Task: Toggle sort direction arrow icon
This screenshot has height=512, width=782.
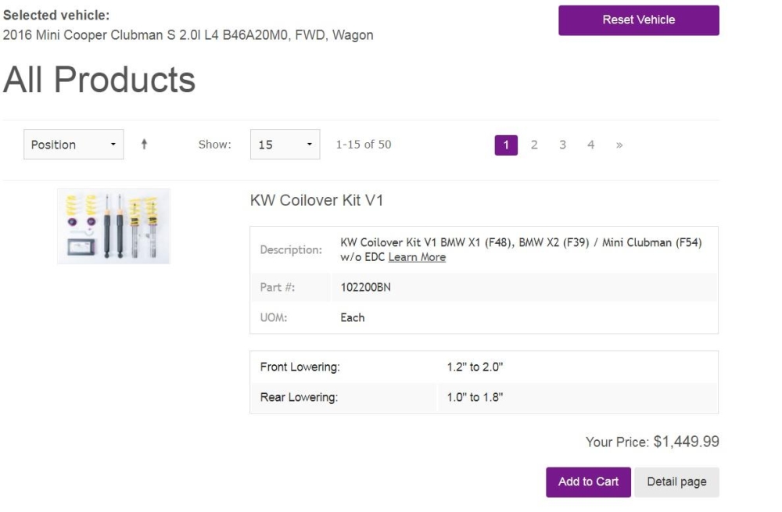Action: (144, 144)
